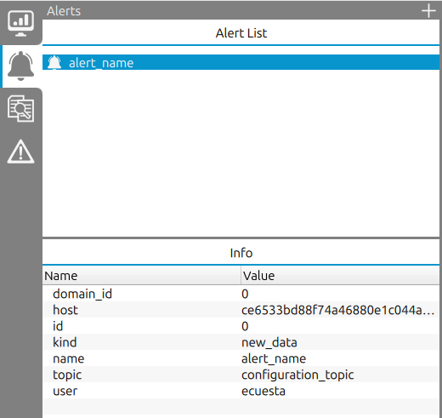Select the bell alerts sidebar icon

20,66
